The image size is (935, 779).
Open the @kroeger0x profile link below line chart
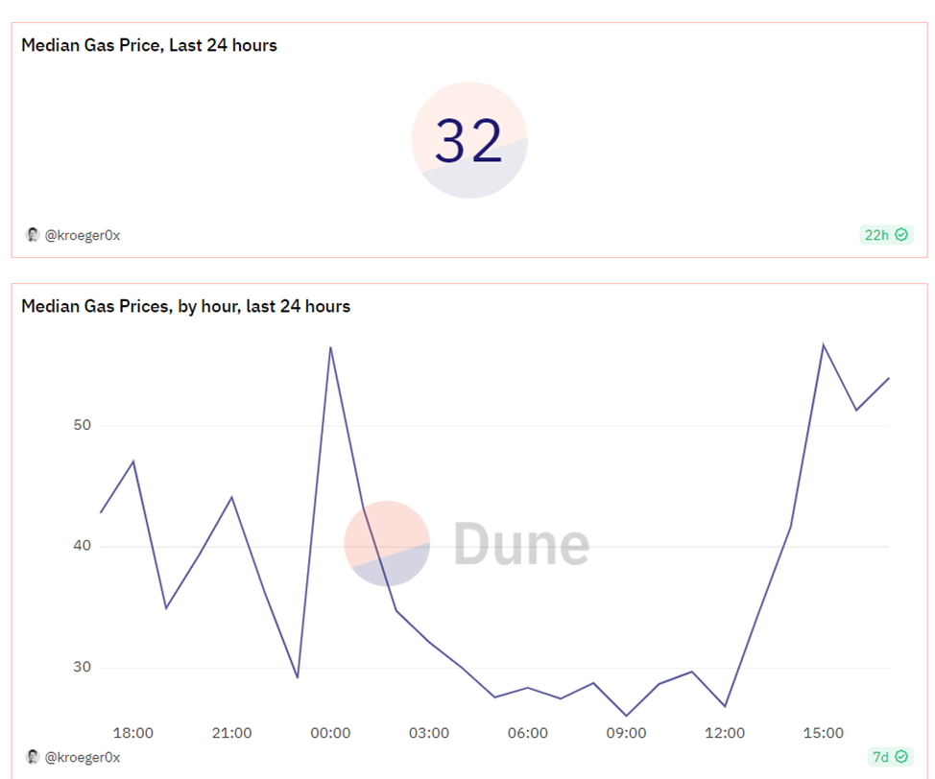tap(83, 758)
